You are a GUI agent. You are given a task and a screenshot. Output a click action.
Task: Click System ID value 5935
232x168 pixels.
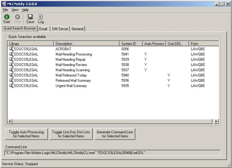tap(125, 86)
